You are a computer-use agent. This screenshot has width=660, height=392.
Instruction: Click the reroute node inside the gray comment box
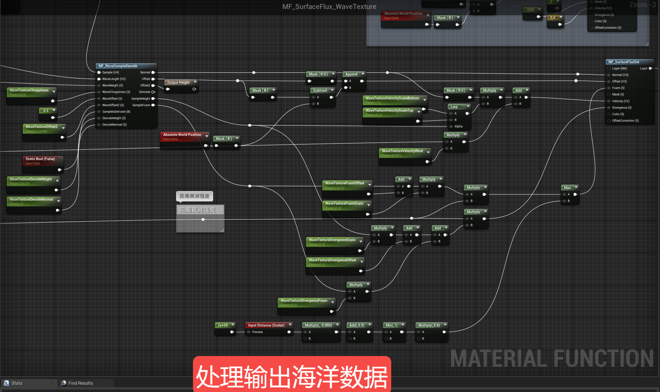click(x=203, y=219)
